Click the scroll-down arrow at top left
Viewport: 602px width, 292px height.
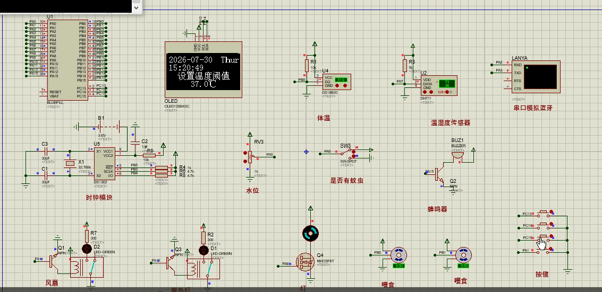coord(137,7)
